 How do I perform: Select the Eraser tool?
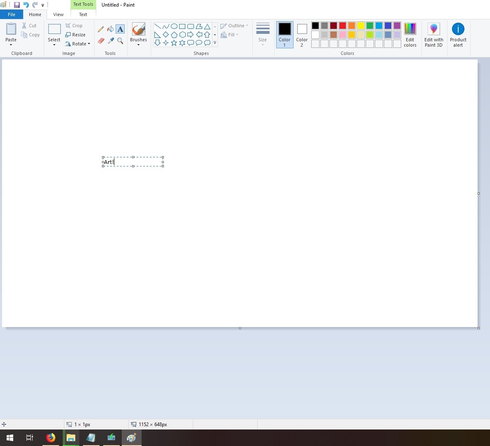coord(101,40)
